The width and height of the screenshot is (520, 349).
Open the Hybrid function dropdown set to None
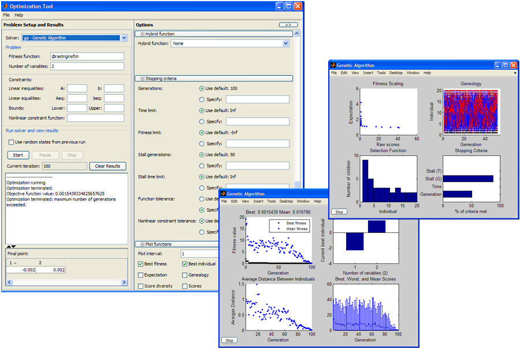click(285, 43)
